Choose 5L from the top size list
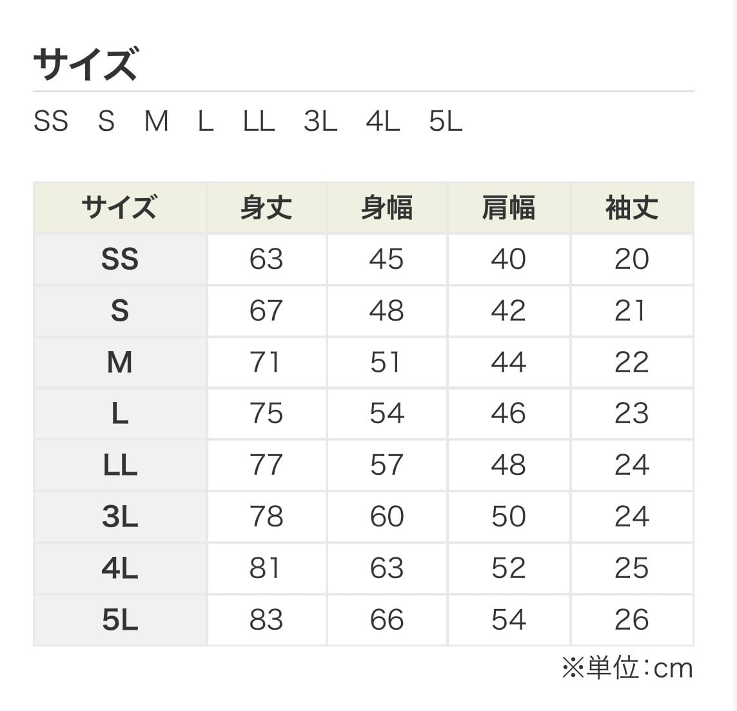 [x=446, y=121]
